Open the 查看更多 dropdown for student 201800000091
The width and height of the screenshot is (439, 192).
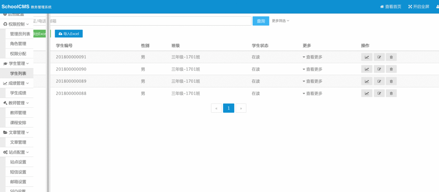pos(313,57)
